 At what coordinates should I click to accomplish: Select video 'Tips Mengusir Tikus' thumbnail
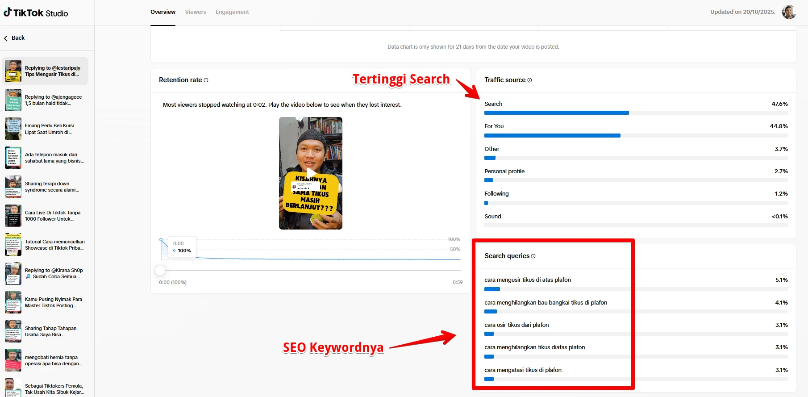pyautogui.click(x=13, y=71)
